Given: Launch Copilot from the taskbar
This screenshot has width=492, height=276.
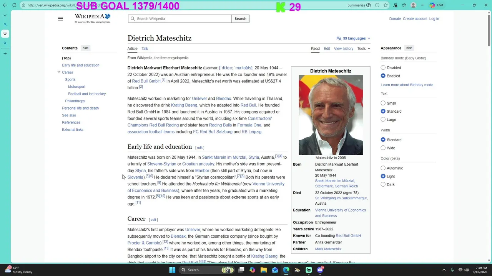Looking at the screenshot, I should 252,270.
